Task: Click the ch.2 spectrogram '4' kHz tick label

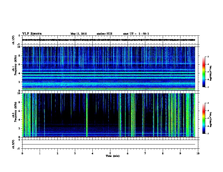Action: coord(19,120)
